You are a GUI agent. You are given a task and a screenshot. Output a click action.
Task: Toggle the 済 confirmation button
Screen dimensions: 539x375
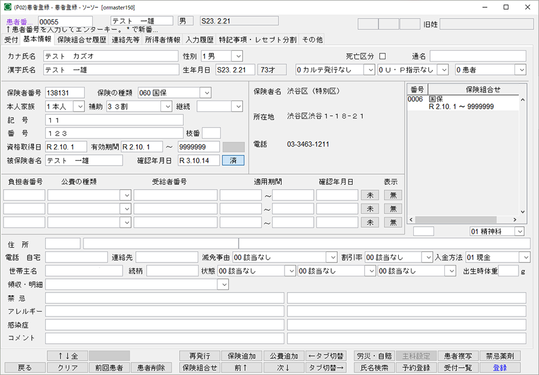click(233, 160)
